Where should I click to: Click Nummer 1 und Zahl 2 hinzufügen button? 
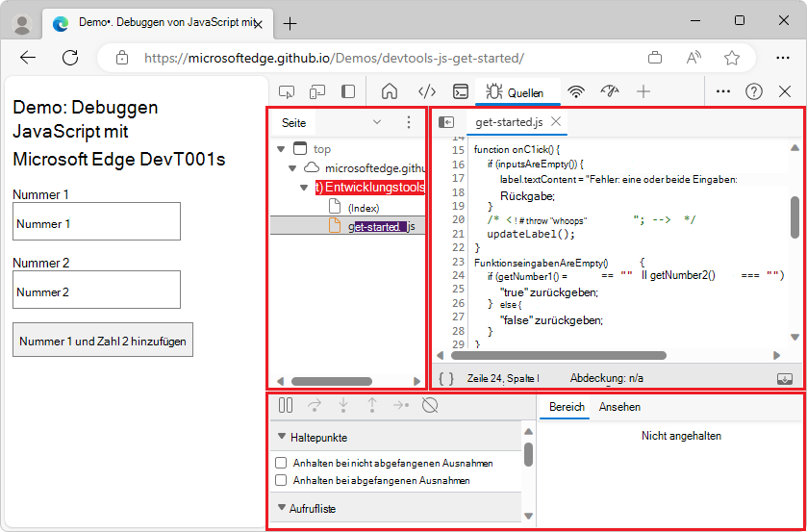(x=103, y=340)
